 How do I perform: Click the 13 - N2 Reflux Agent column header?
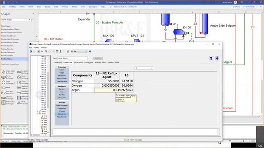(x=107, y=75)
